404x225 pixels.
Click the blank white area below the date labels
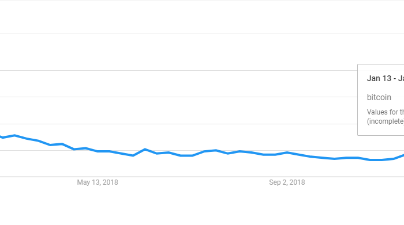click(x=202, y=207)
